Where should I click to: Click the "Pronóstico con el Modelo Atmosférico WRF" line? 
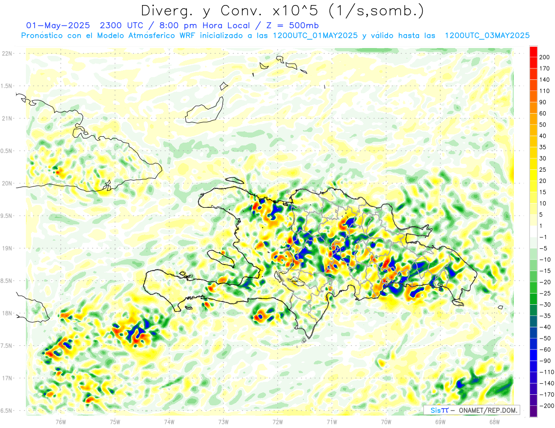(109, 36)
